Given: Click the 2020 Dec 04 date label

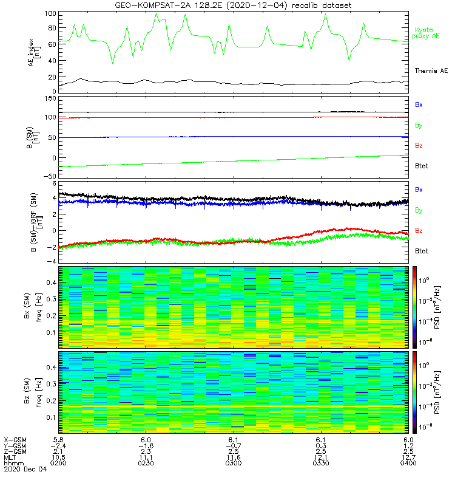Looking at the screenshot, I should click(x=25, y=469).
